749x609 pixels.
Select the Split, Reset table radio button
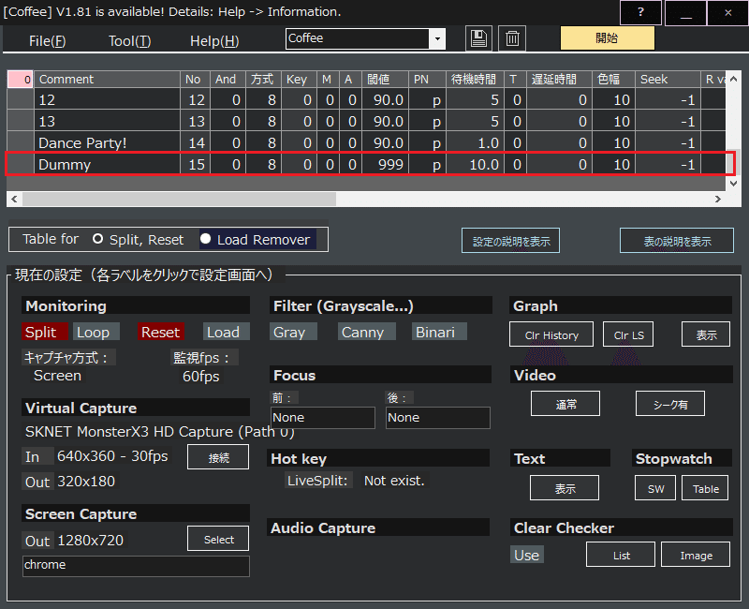tap(98, 239)
